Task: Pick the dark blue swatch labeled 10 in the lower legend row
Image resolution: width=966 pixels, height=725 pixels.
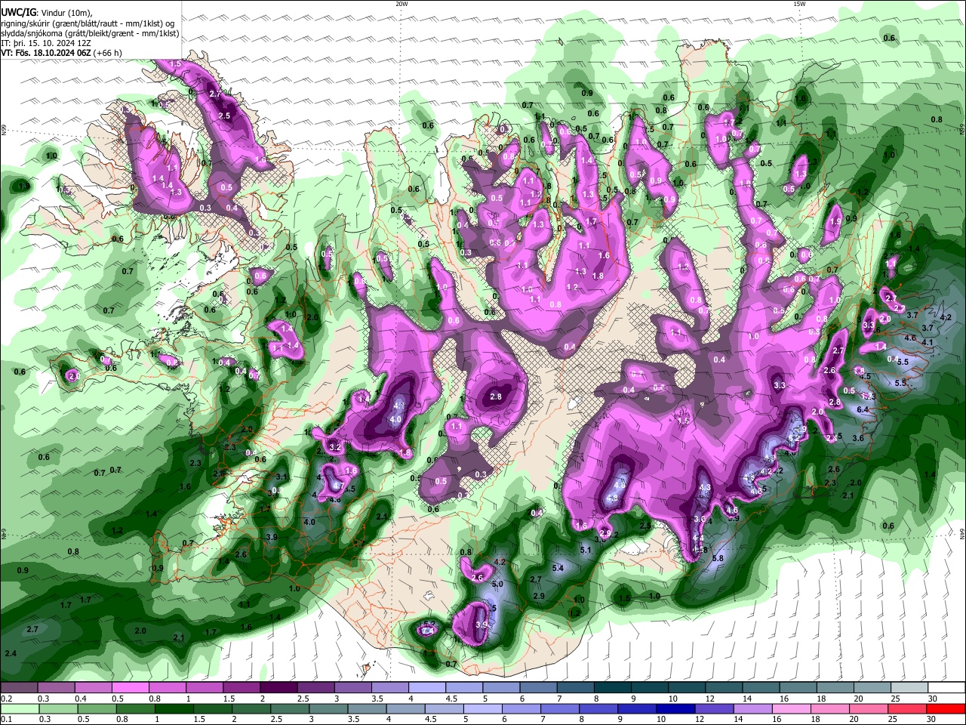Action: coord(674,708)
